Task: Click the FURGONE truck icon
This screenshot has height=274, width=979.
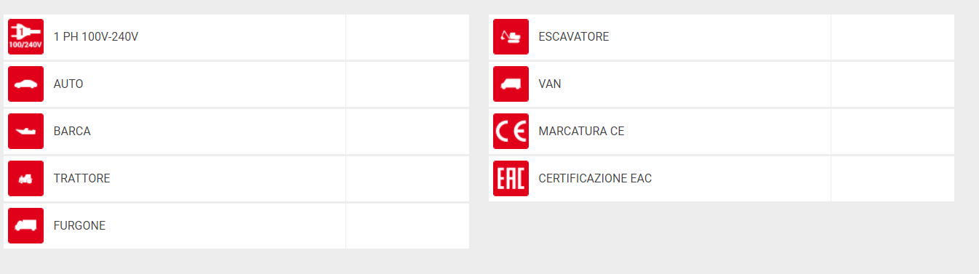Action: 25,225
